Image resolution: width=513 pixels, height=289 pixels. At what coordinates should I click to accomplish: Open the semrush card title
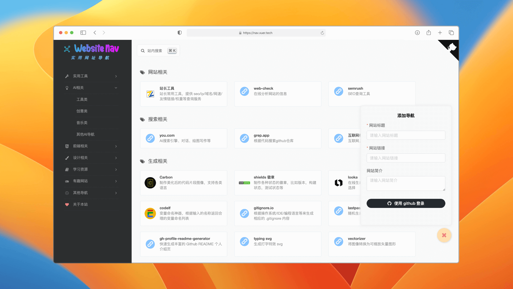(x=355, y=88)
